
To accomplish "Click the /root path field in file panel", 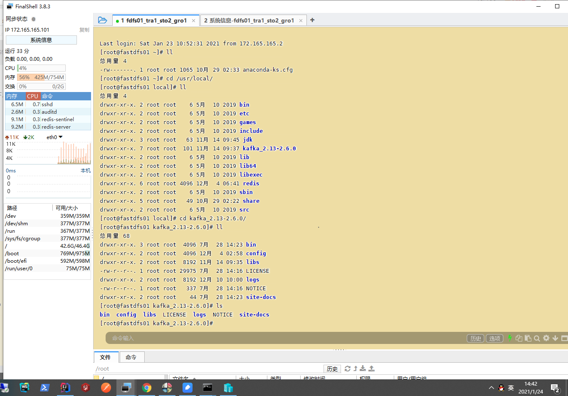I will click(x=208, y=369).
